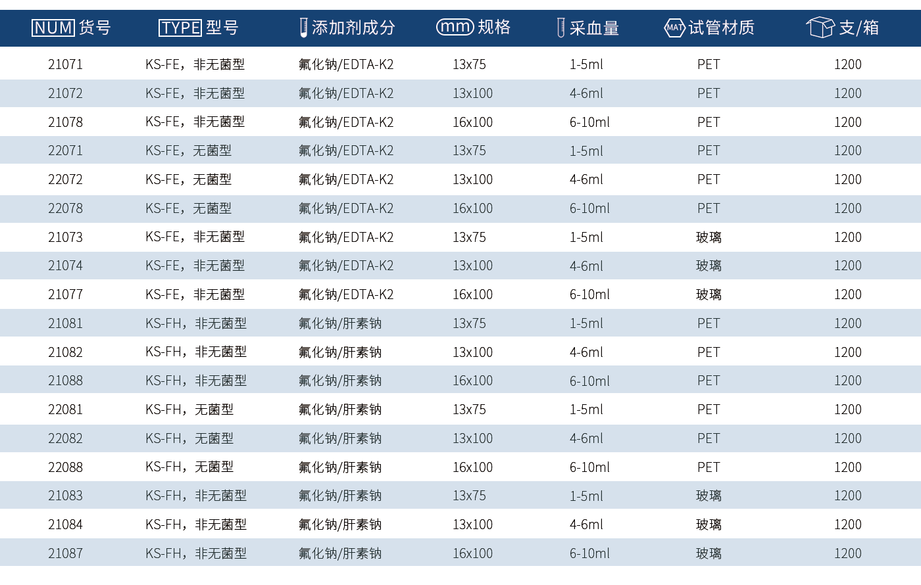Select the MAT hexagon icon beside 试管材质
Viewport: 921px width, 585px height.
[674, 28]
